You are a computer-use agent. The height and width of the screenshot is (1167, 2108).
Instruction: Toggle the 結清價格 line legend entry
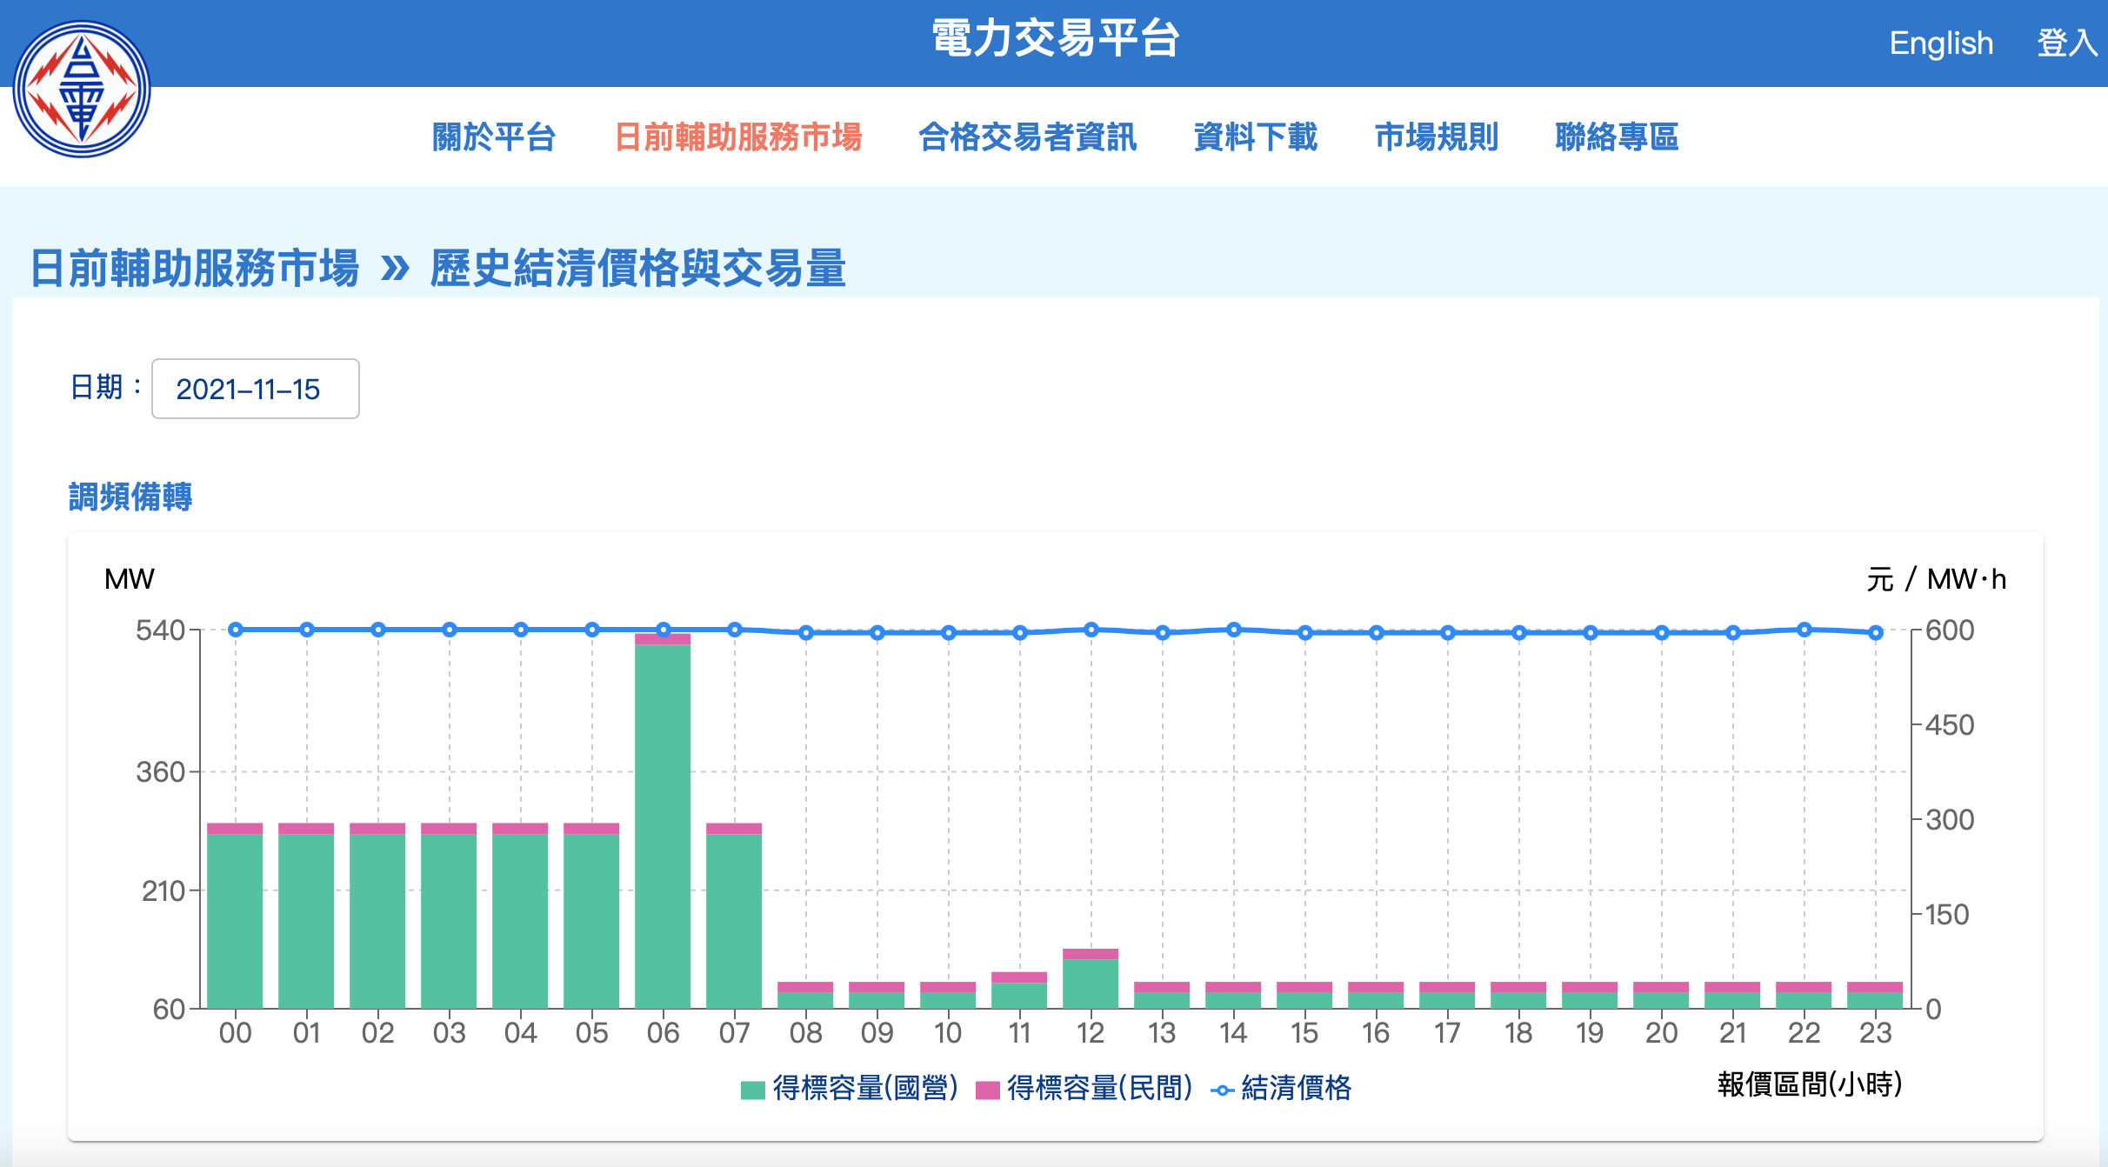[1282, 1088]
